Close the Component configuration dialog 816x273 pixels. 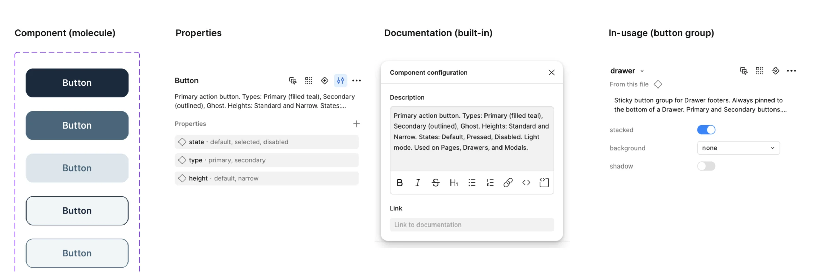(x=551, y=72)
